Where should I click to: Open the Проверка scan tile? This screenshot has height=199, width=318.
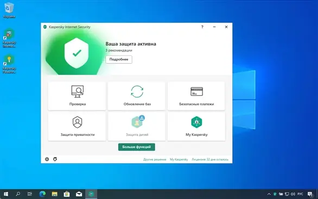pyautogui.click(x=77, y=96)
